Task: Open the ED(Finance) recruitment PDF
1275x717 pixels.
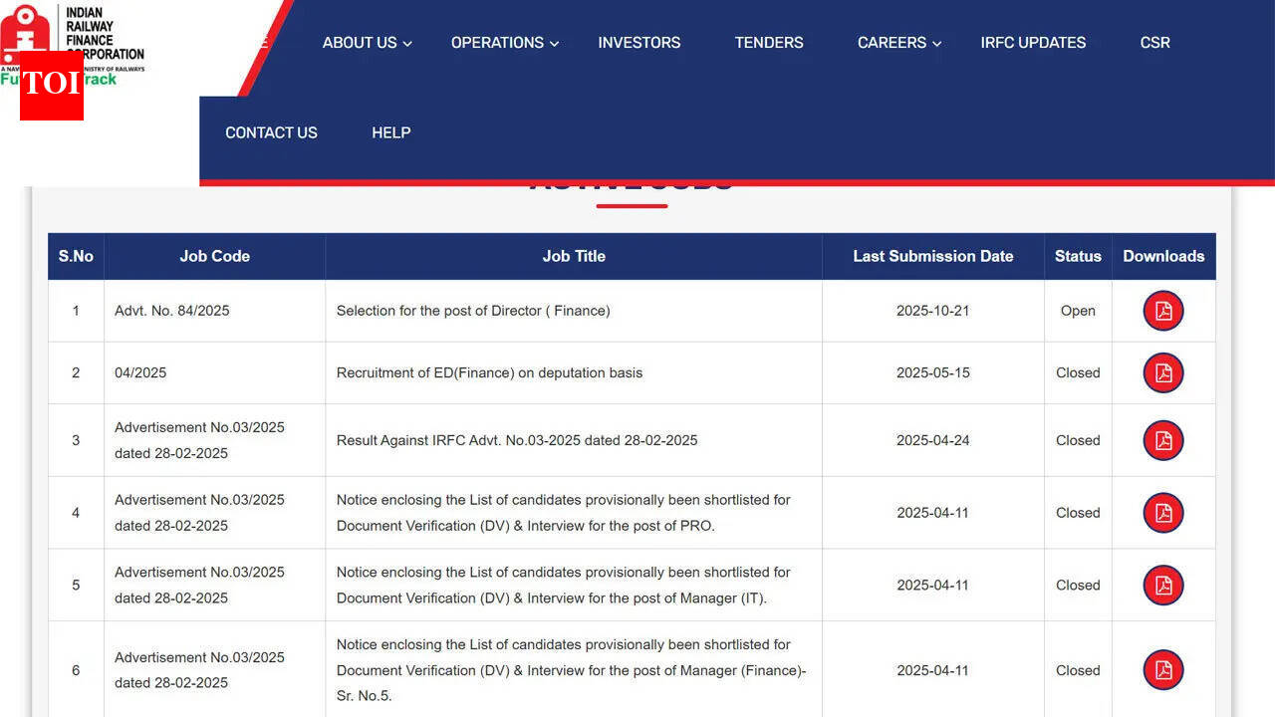Action: click(x=1162, y=372)
